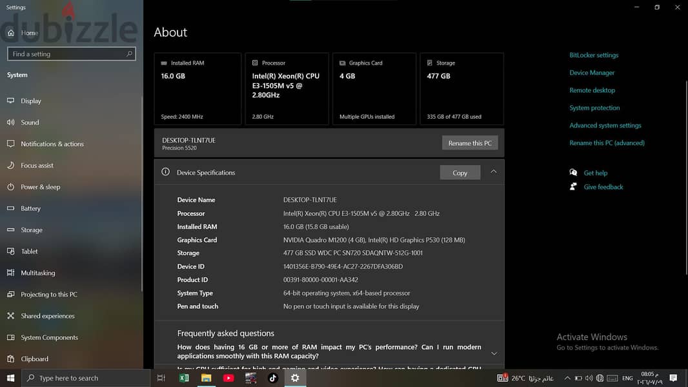
Task: Select the Installed RAM card
Action: [197, 89]
